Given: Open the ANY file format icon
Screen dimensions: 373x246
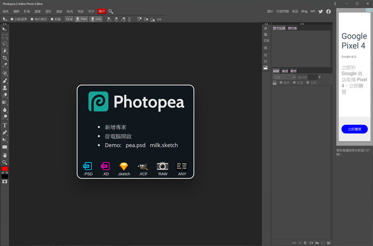Looking at the screenshot, I should click(x=182, y=169).
